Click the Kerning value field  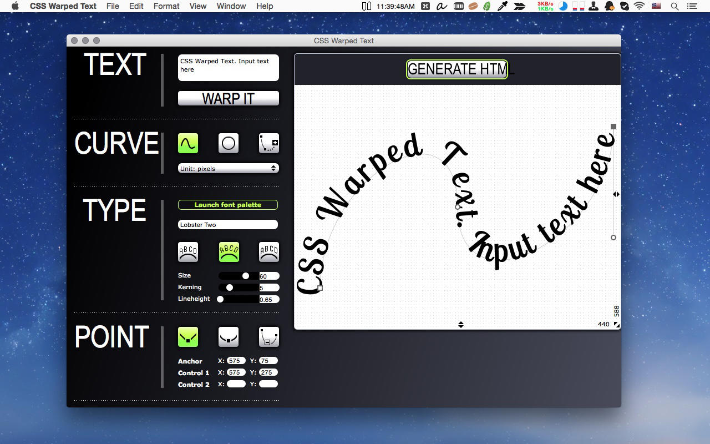click(x=269, y=287)
